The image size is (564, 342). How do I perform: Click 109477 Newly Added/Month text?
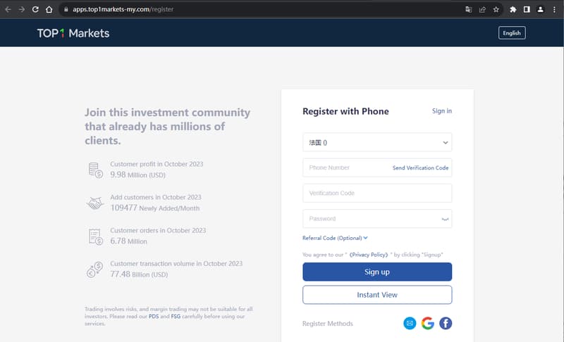pos(154,208)
